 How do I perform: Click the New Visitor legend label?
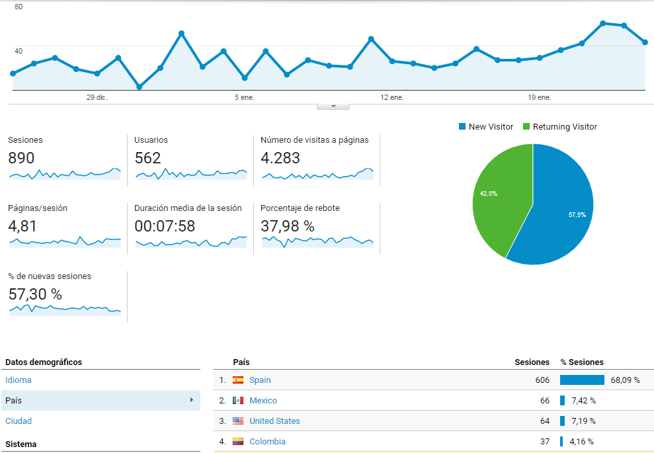pos(491,126)
